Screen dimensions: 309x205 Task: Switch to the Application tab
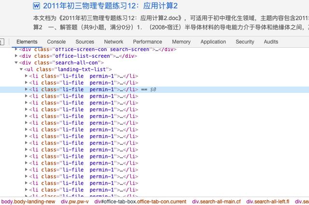coord(213,42)
